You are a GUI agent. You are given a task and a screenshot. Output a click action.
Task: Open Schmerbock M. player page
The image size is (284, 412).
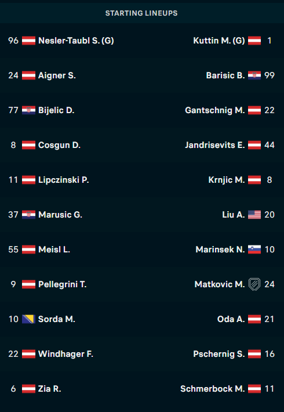[213, 389]
